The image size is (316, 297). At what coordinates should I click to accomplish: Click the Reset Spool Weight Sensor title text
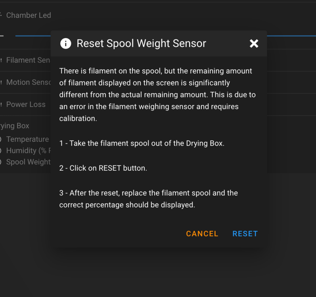coord(141,44)
